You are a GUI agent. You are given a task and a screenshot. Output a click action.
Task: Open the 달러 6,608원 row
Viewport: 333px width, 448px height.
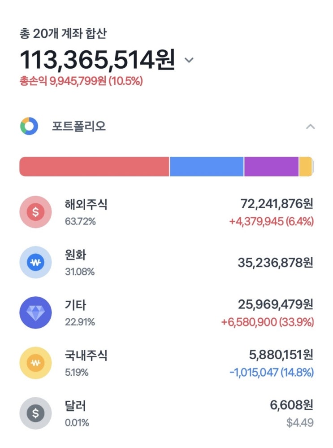click(166, 413)
